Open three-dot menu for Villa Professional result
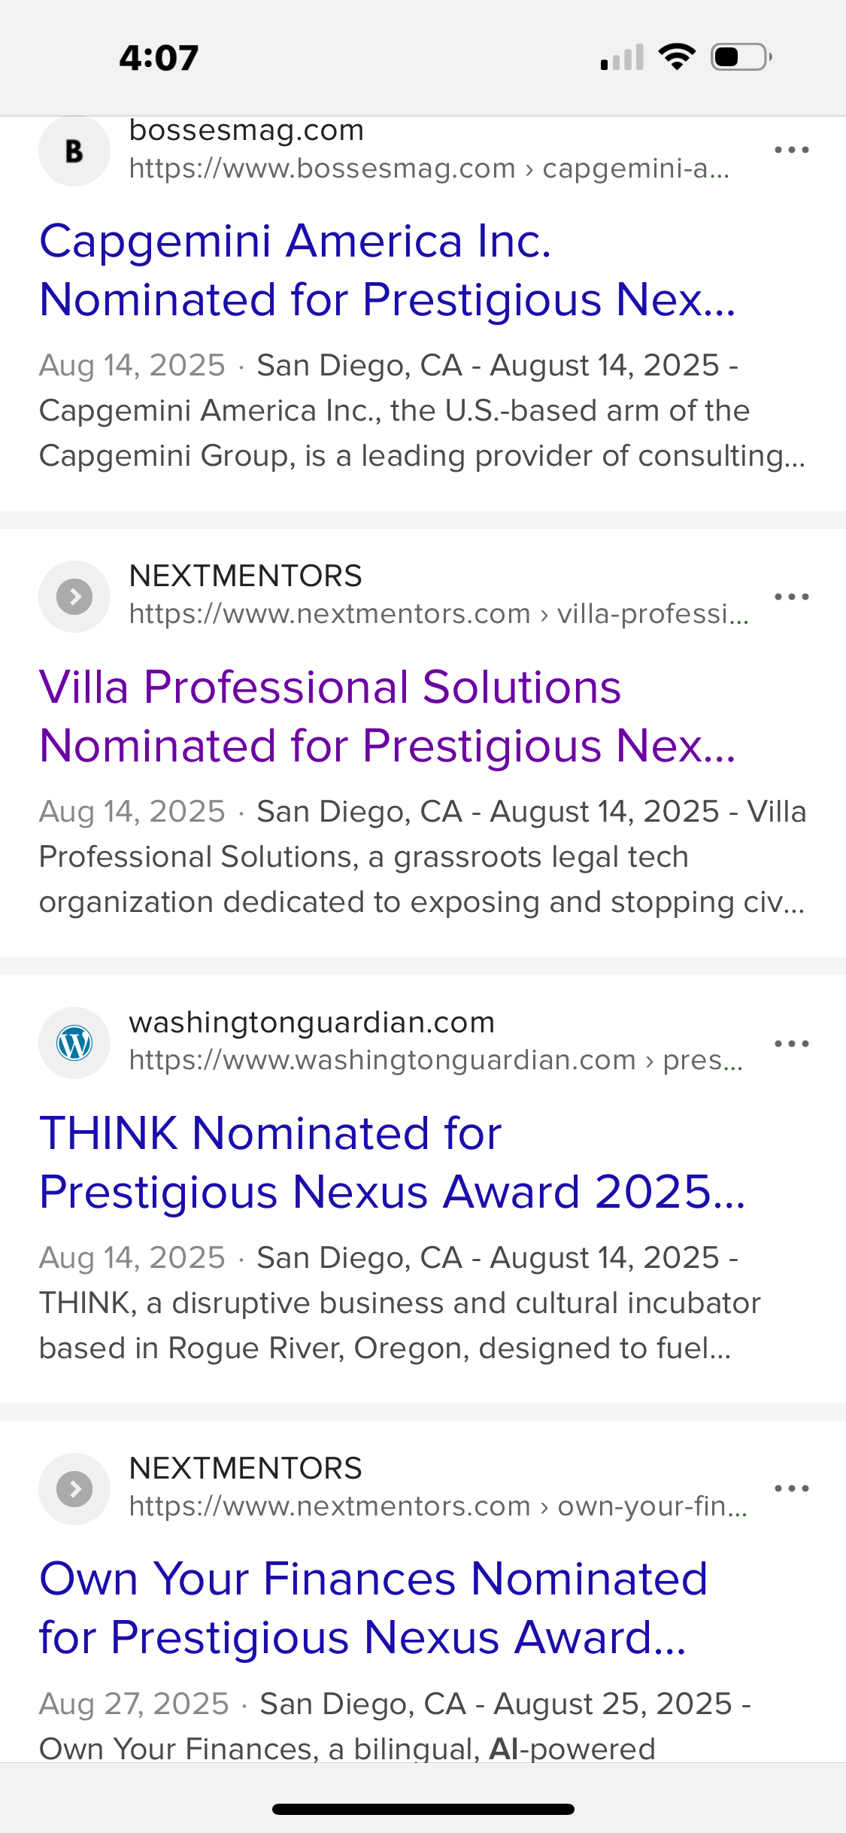 [x=791, y=597]
